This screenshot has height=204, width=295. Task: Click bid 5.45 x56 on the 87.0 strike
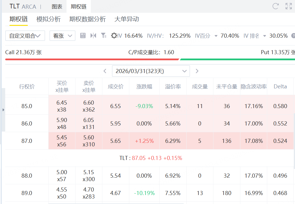62,141
